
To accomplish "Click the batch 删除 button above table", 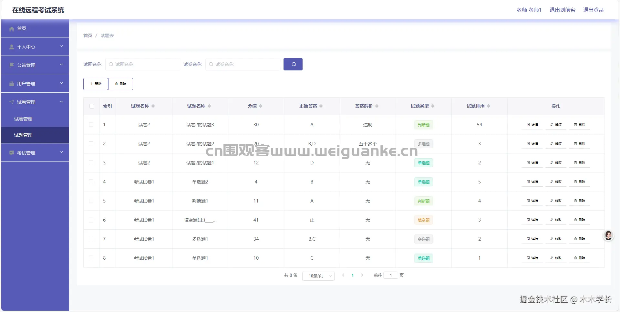I will pyautogui.click(x=120, y=84).
